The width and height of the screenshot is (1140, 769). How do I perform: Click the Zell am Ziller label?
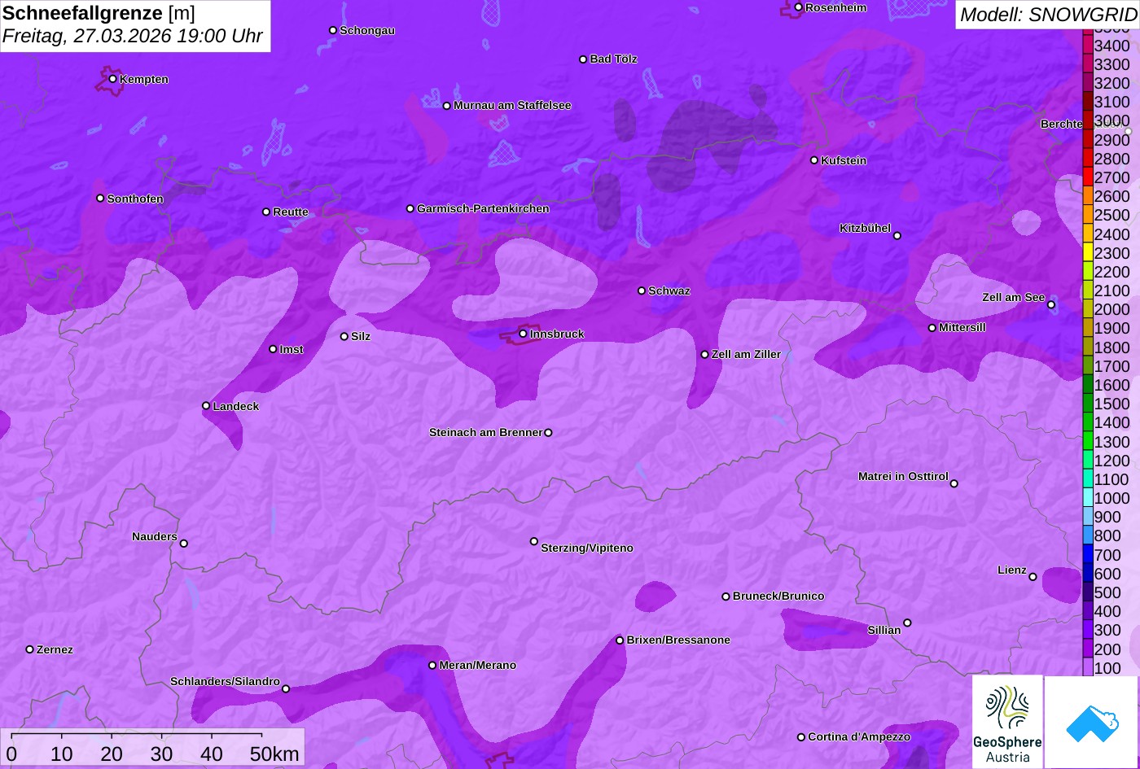(746, 355)
